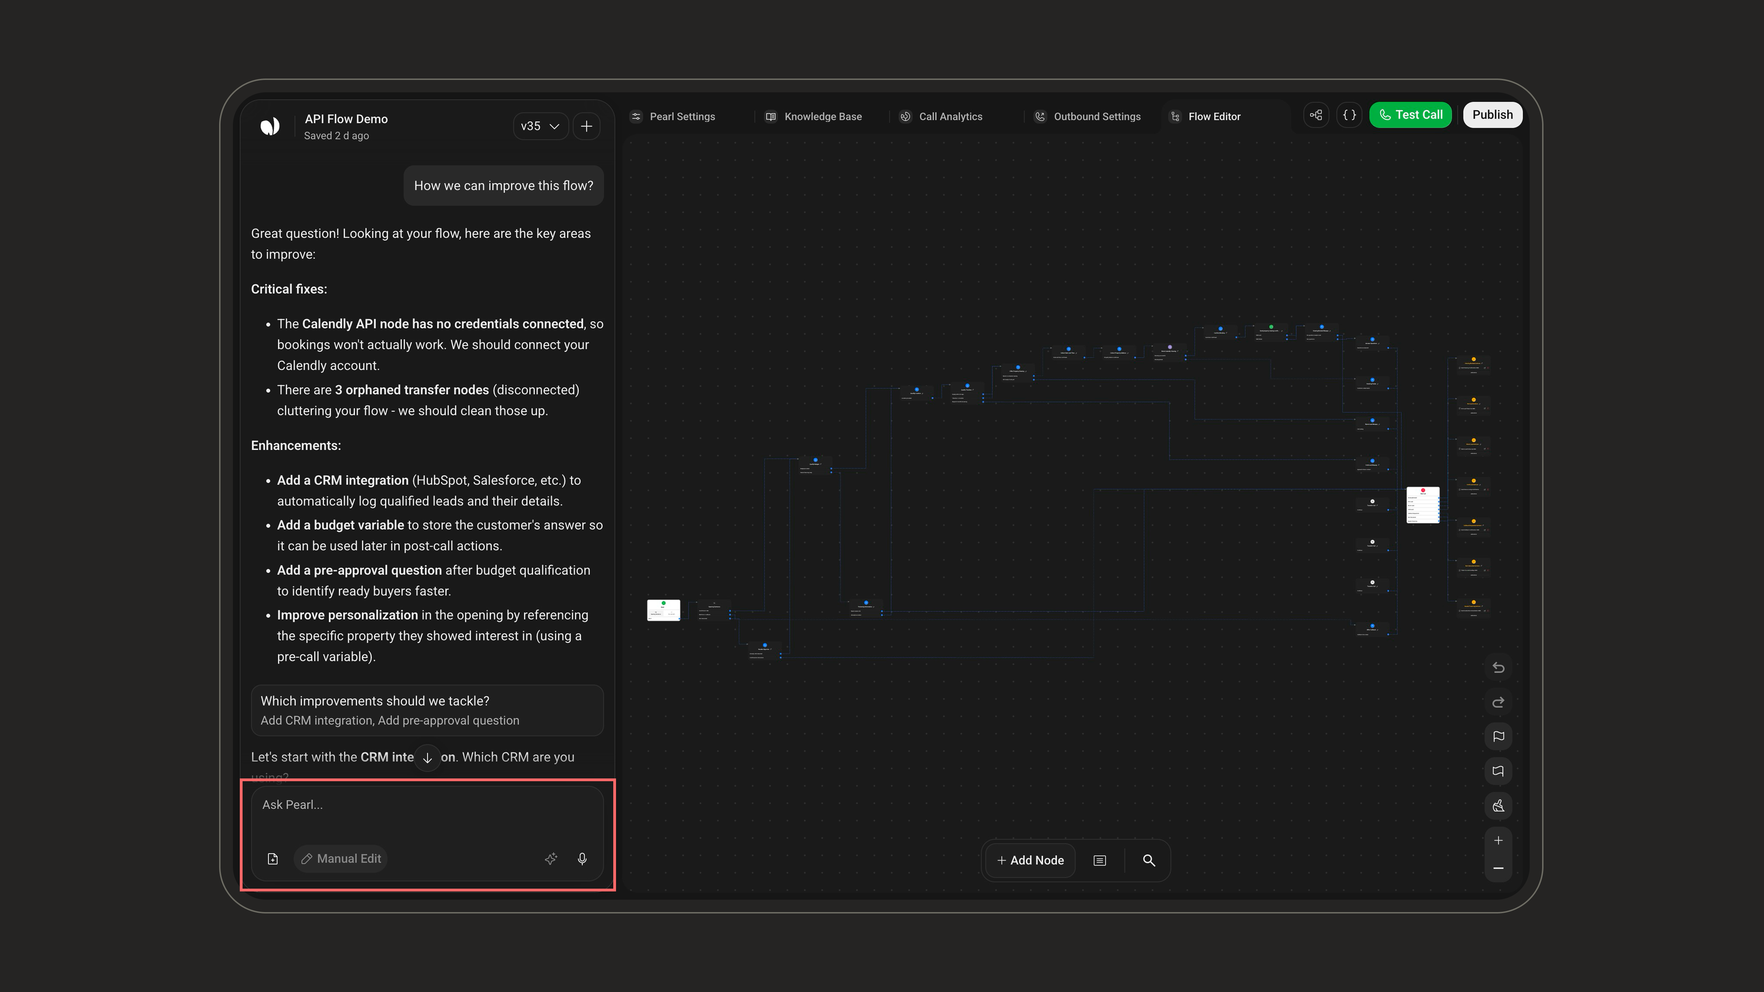
Task: Click the 'Enhancements:' heading
Action: click(296, 446)
